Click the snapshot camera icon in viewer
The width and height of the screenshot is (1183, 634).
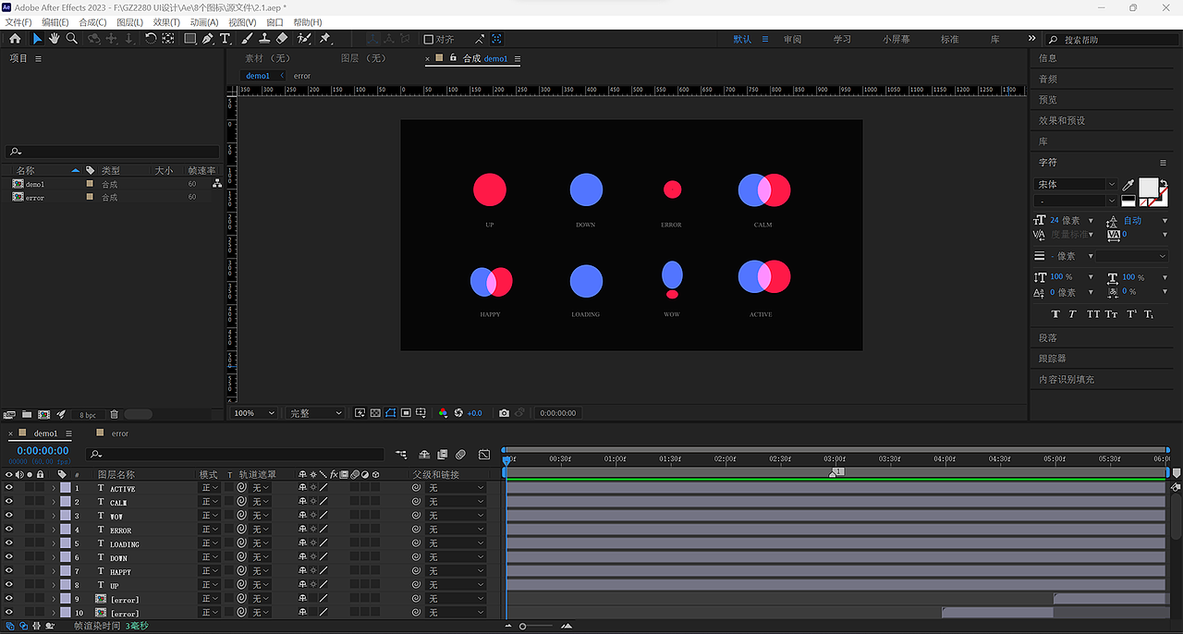(504, 413)
